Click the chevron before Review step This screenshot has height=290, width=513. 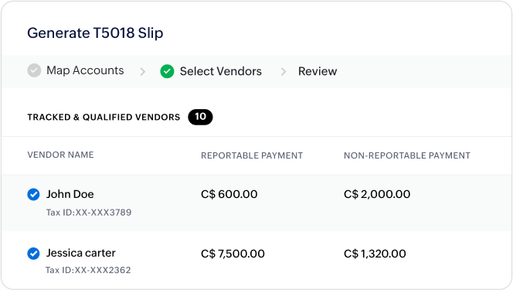pos(284,71)
